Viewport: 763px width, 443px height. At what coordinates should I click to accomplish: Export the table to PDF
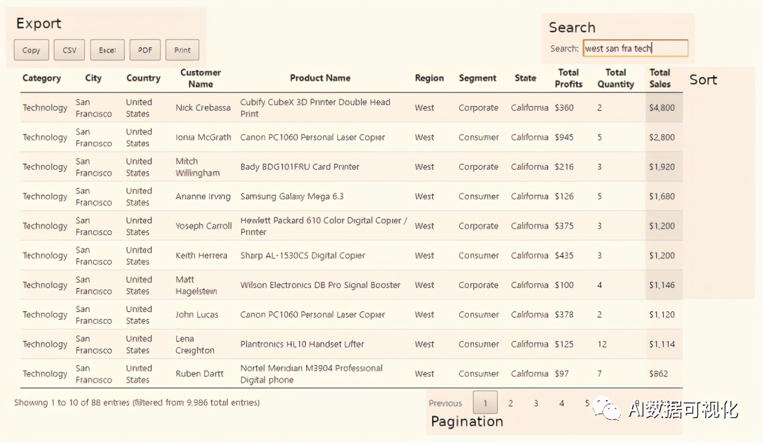pos(145,50)
